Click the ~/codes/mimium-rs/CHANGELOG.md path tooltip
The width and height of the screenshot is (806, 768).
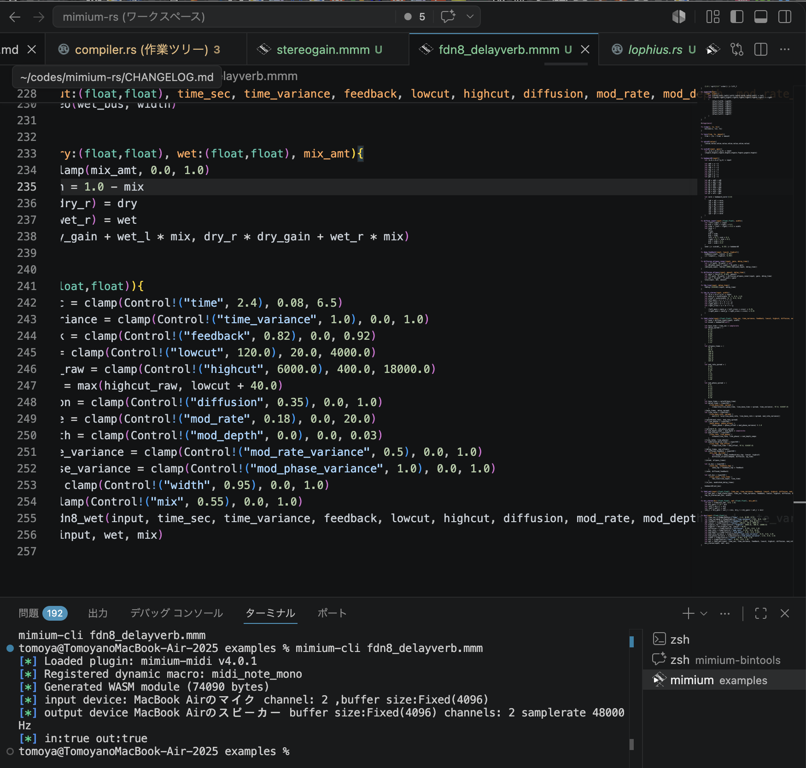[x=117, y=77]
